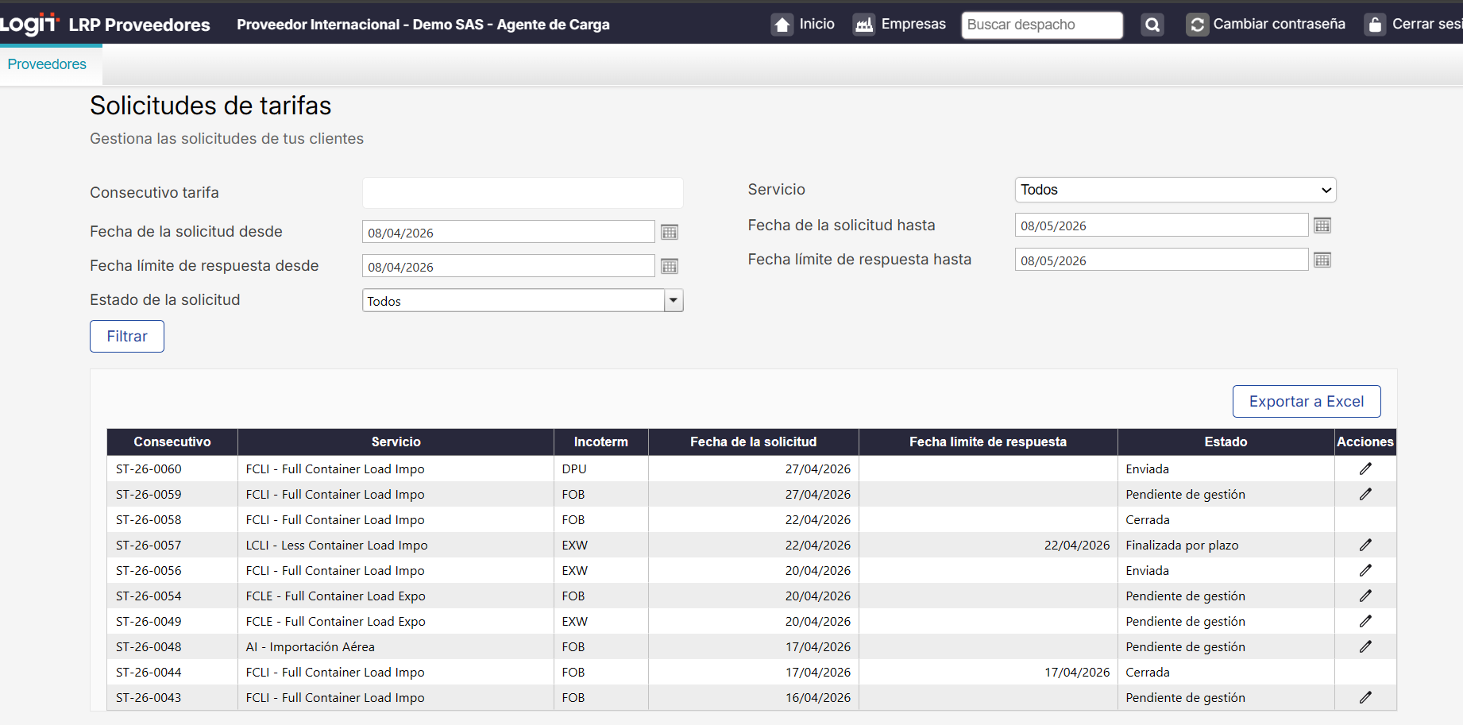Open calendar for Fecha de la solicitud hasta

tap(1322, 226)
